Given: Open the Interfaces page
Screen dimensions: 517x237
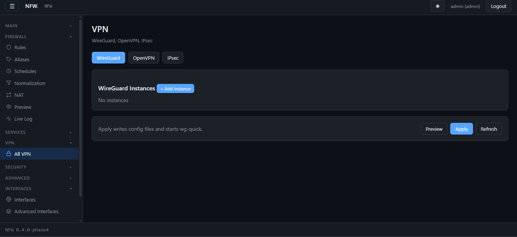Looking at the screenshot, I should click(39, 200).
